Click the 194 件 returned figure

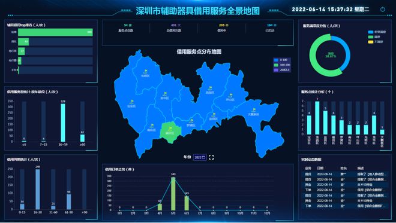(x=272, y=25)
